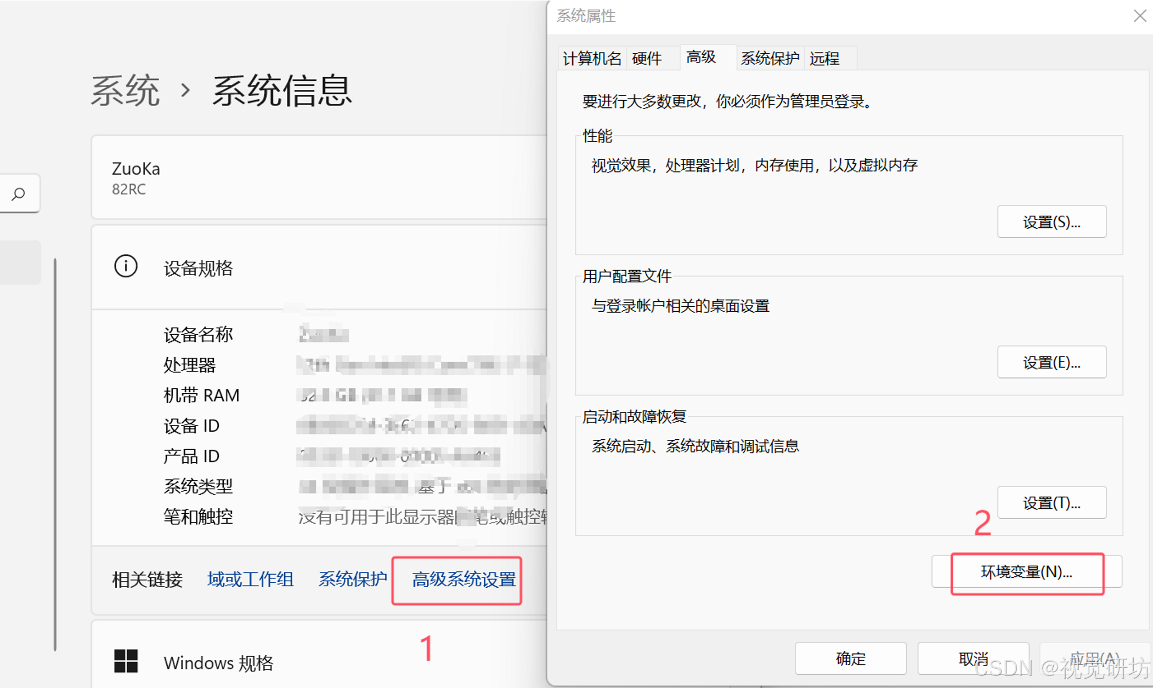Click the 82RC model text
Viewport: 1153px width, 688px height.
point(129,190)
